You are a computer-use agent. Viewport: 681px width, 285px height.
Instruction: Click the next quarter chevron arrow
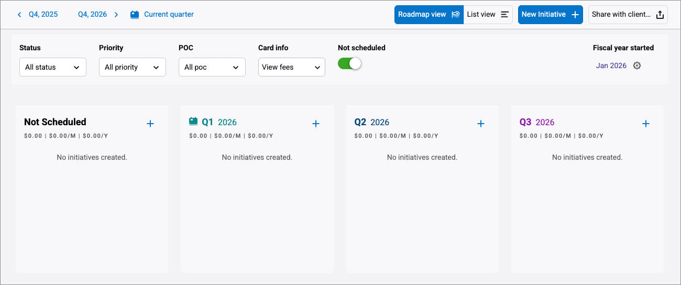[116, 15]
